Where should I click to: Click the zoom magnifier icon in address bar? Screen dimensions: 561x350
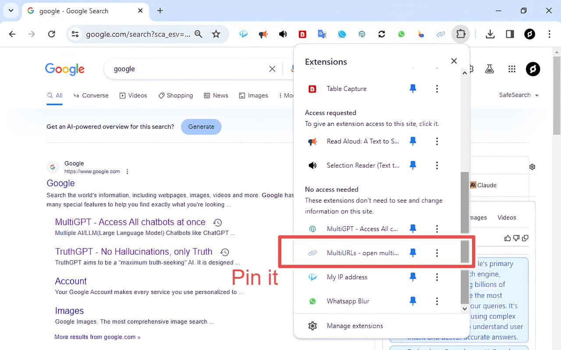[199, 34]
